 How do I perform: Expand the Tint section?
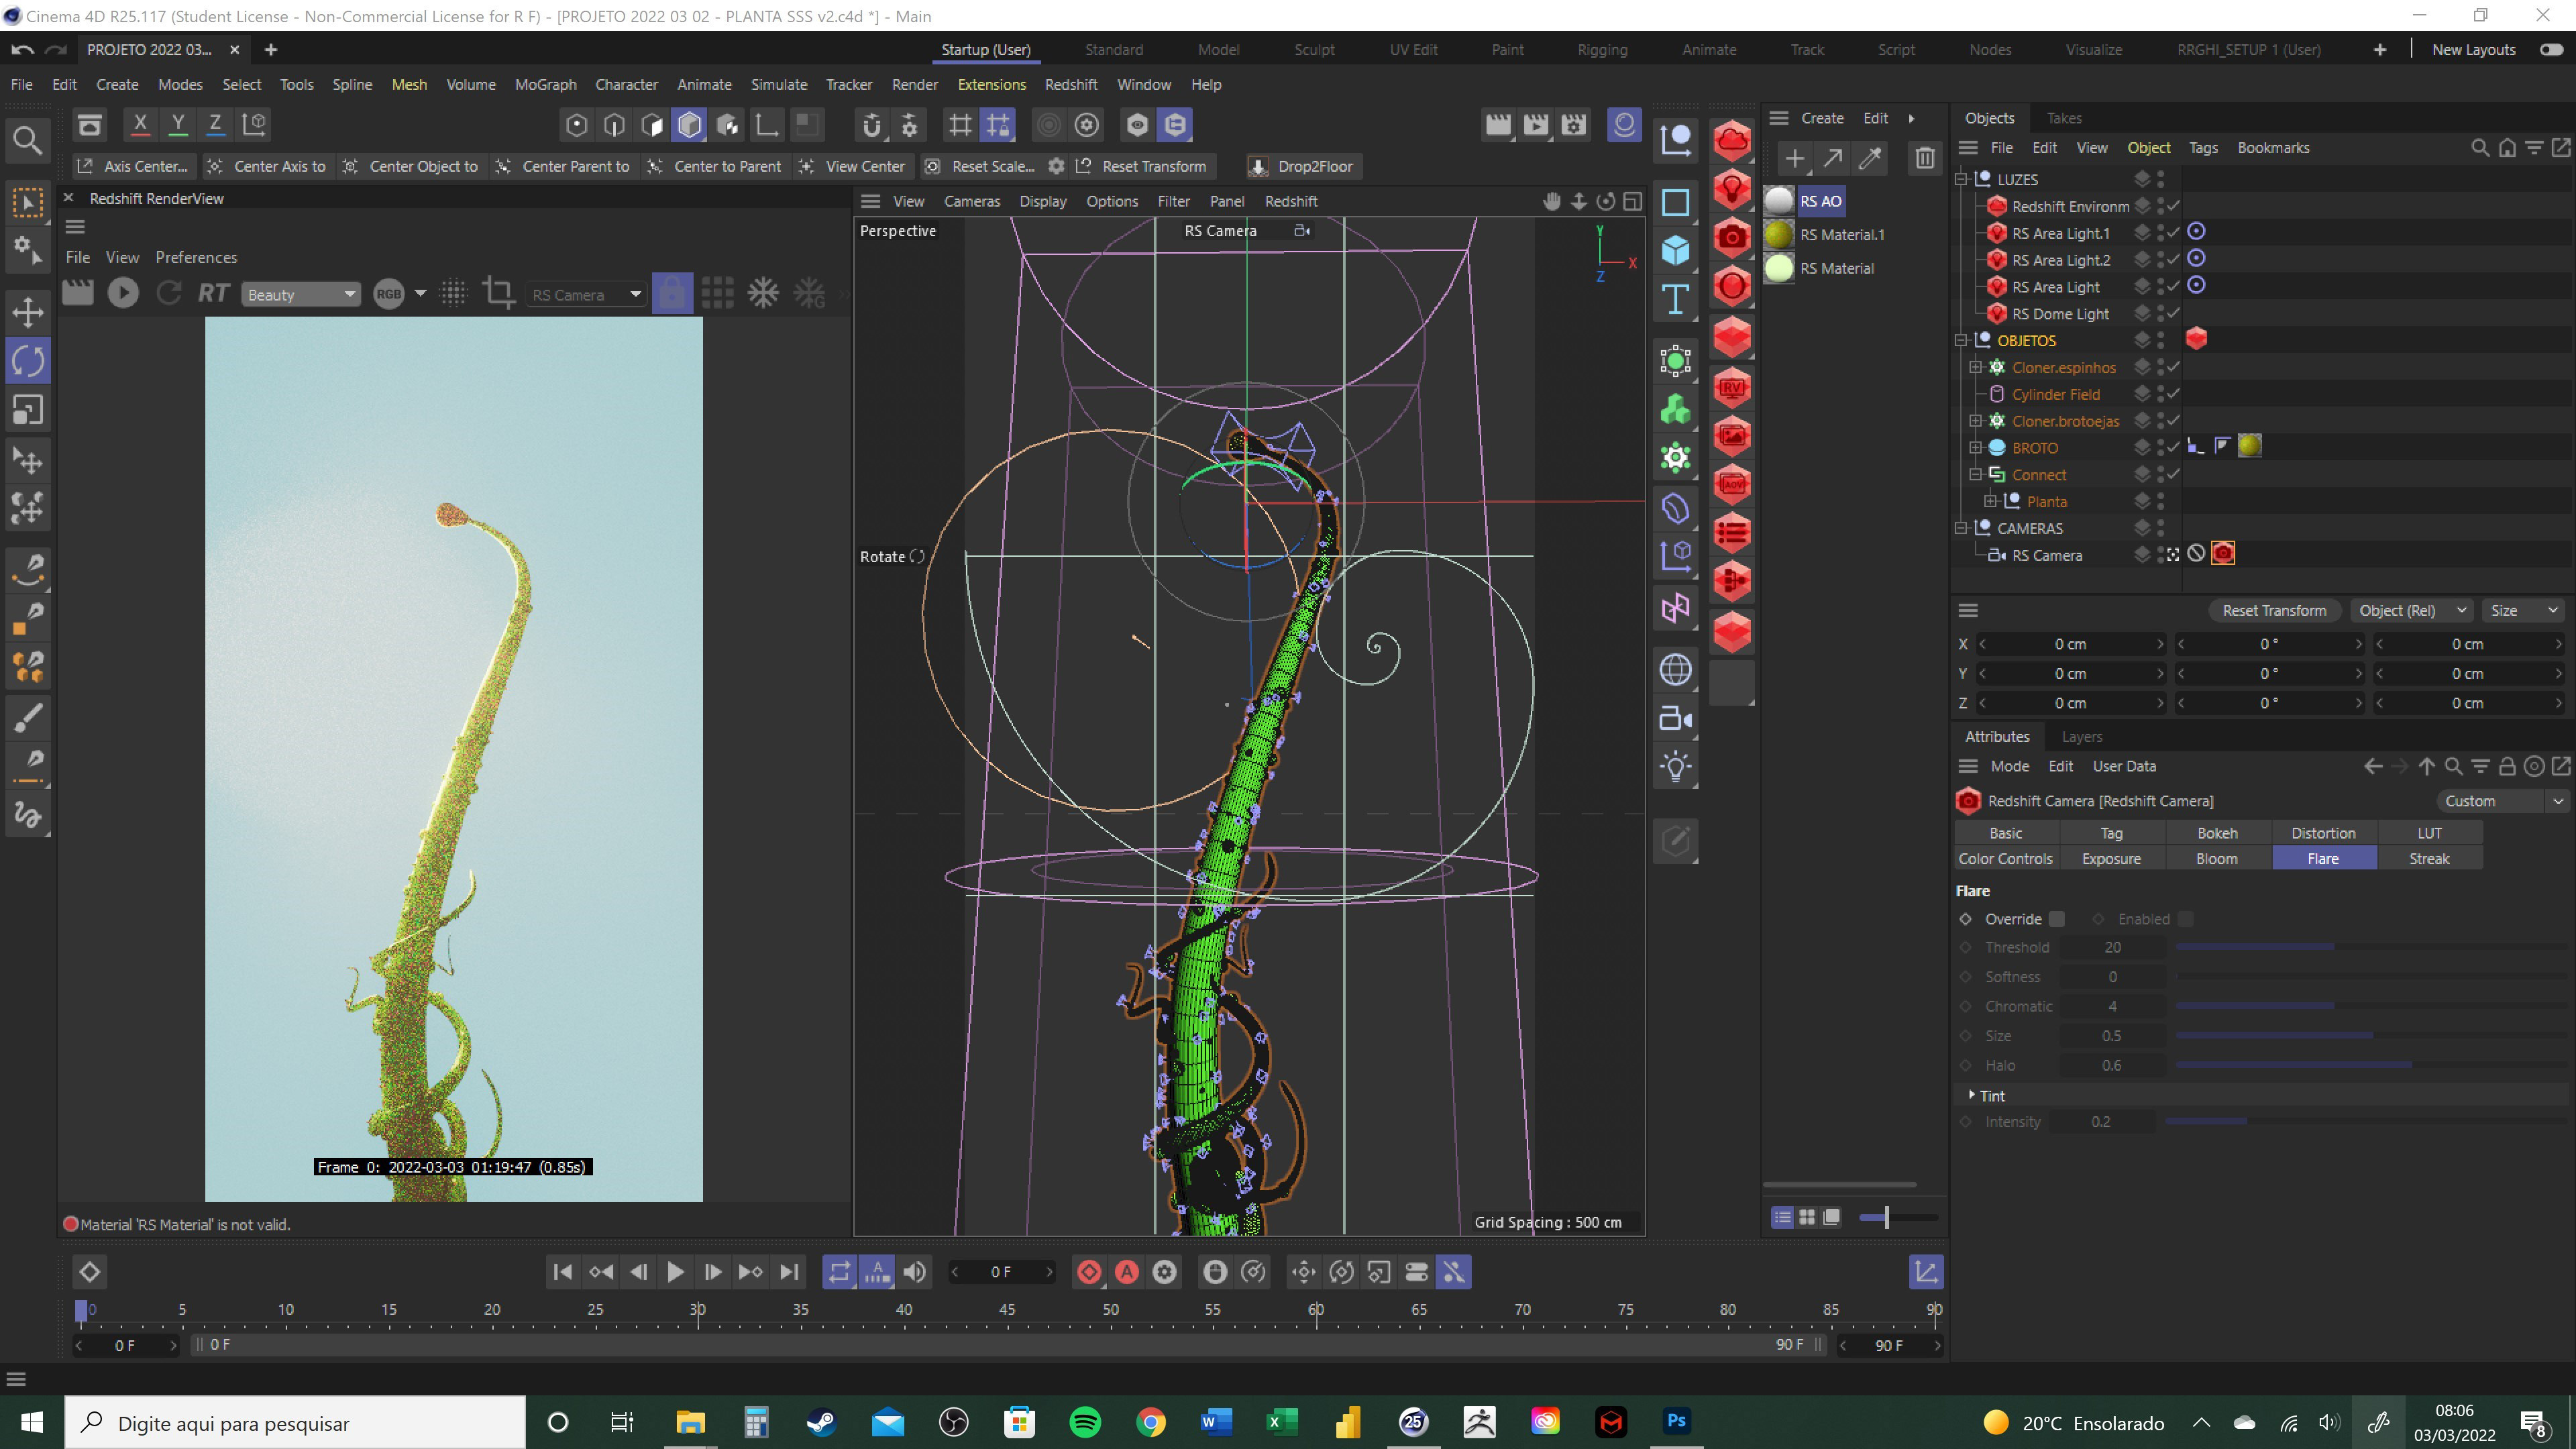[1972, 1095]
